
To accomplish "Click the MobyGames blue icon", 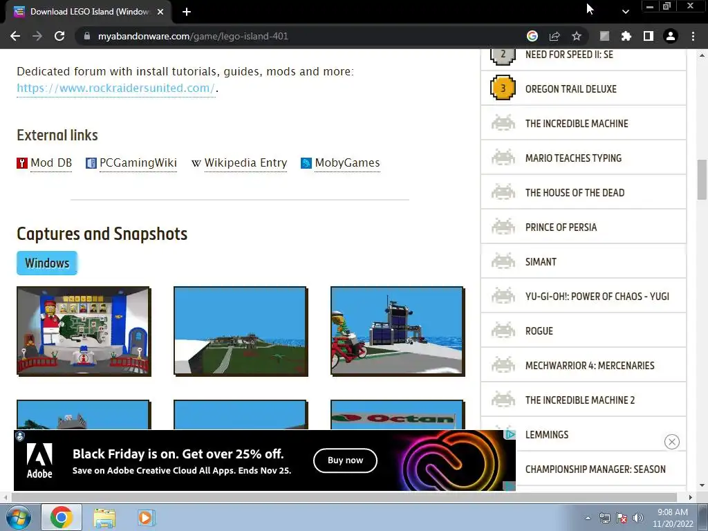I will pos(306,163).
